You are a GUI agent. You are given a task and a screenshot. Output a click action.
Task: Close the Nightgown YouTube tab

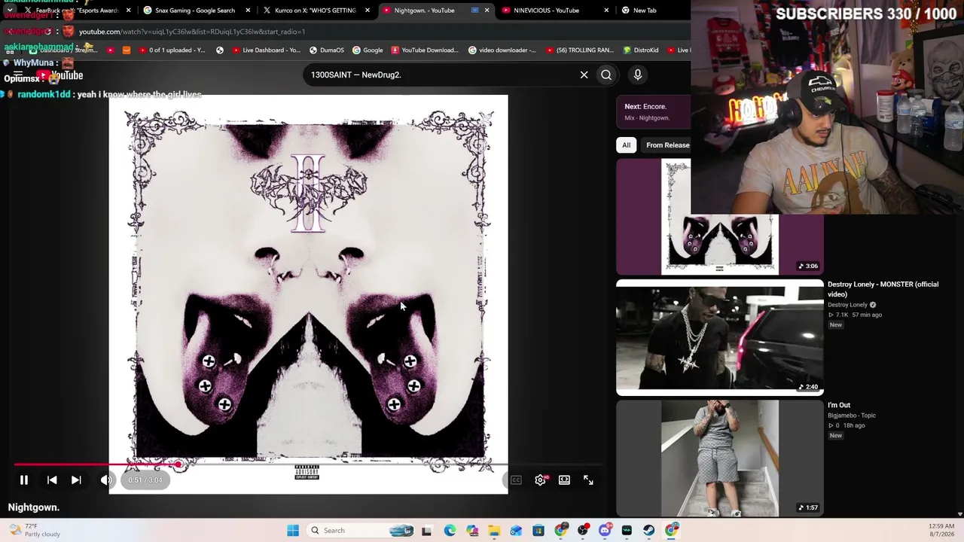click(x=487, y=11)
